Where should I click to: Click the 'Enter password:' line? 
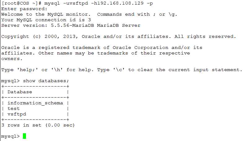24,9
